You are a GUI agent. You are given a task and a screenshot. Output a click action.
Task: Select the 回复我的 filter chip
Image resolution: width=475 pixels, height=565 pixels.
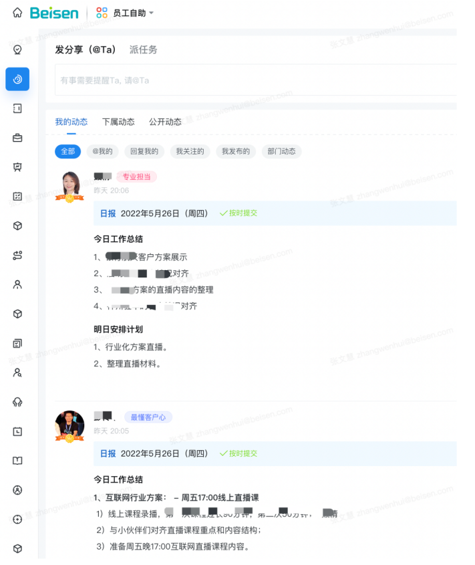(x=144, y=151)
